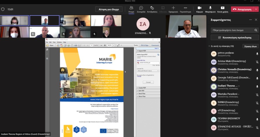
Task: Click the video tile of man in white shirt
Action: click(x=186, y=26)
